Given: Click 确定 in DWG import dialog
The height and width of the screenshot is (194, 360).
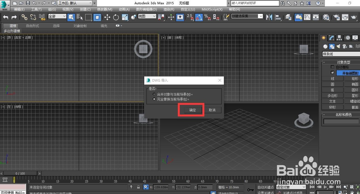Looking at the screenshot, I should click(x=193, y=110).
